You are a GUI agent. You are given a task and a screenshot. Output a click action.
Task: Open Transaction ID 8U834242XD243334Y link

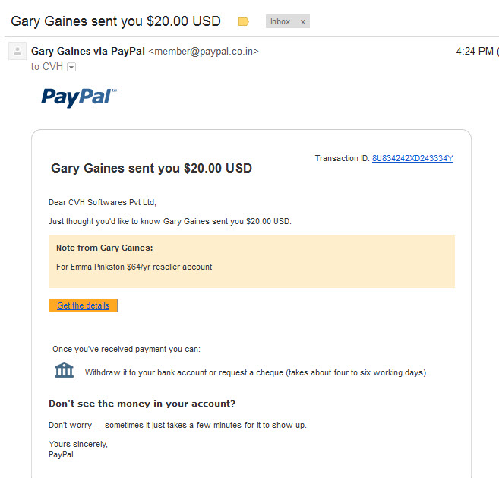coord(412,158)
